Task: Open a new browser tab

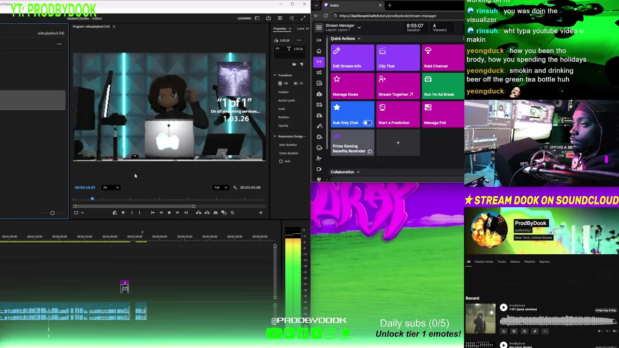Action: 390,5
